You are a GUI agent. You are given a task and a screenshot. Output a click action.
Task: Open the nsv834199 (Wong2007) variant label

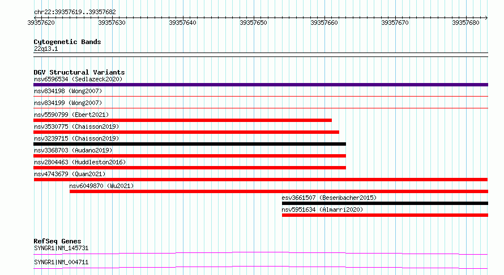point(68,103)
